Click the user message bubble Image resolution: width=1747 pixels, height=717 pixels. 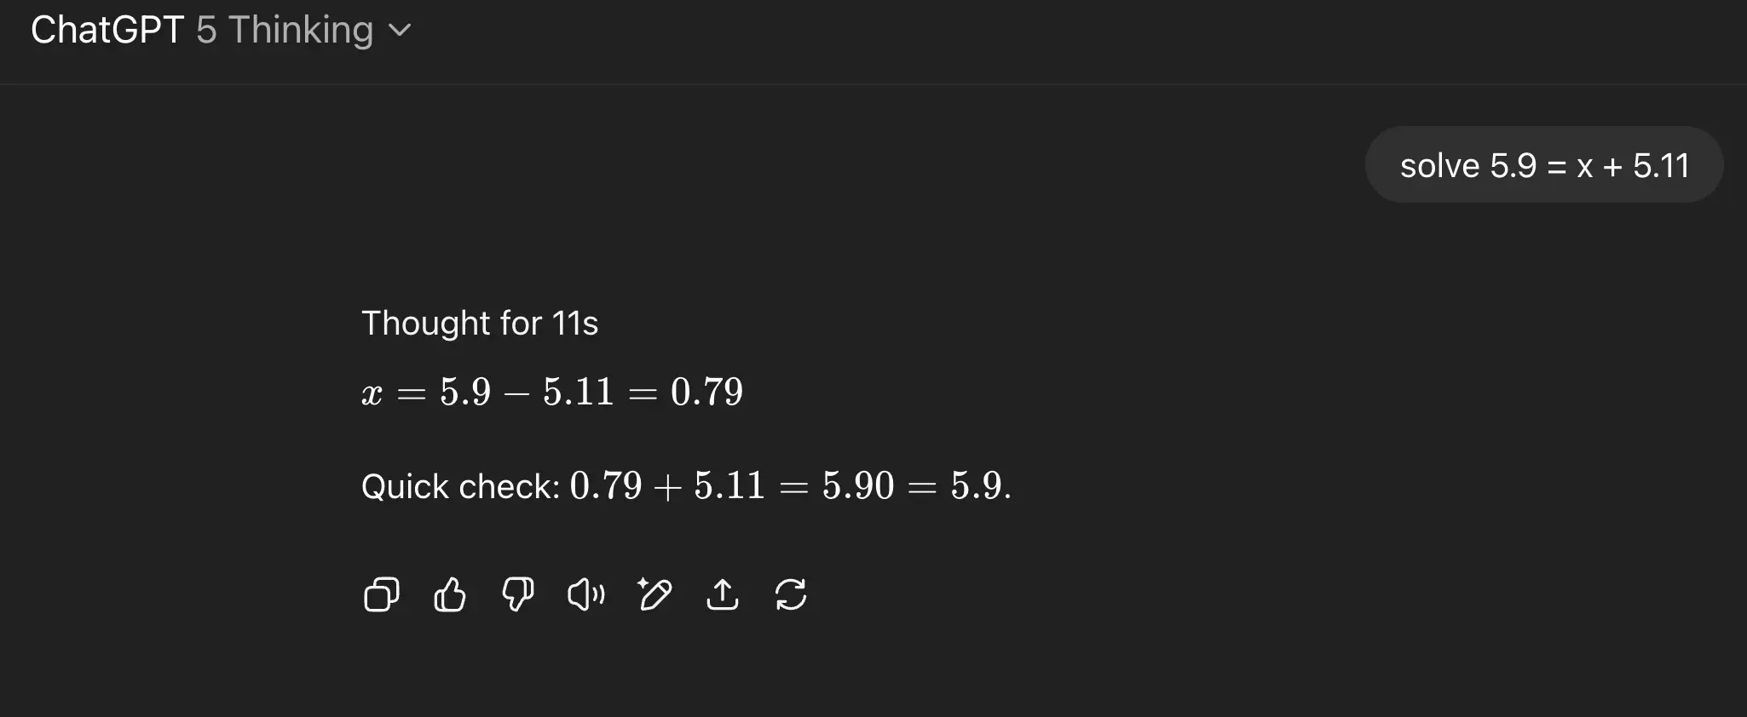tap(1544, 165)
